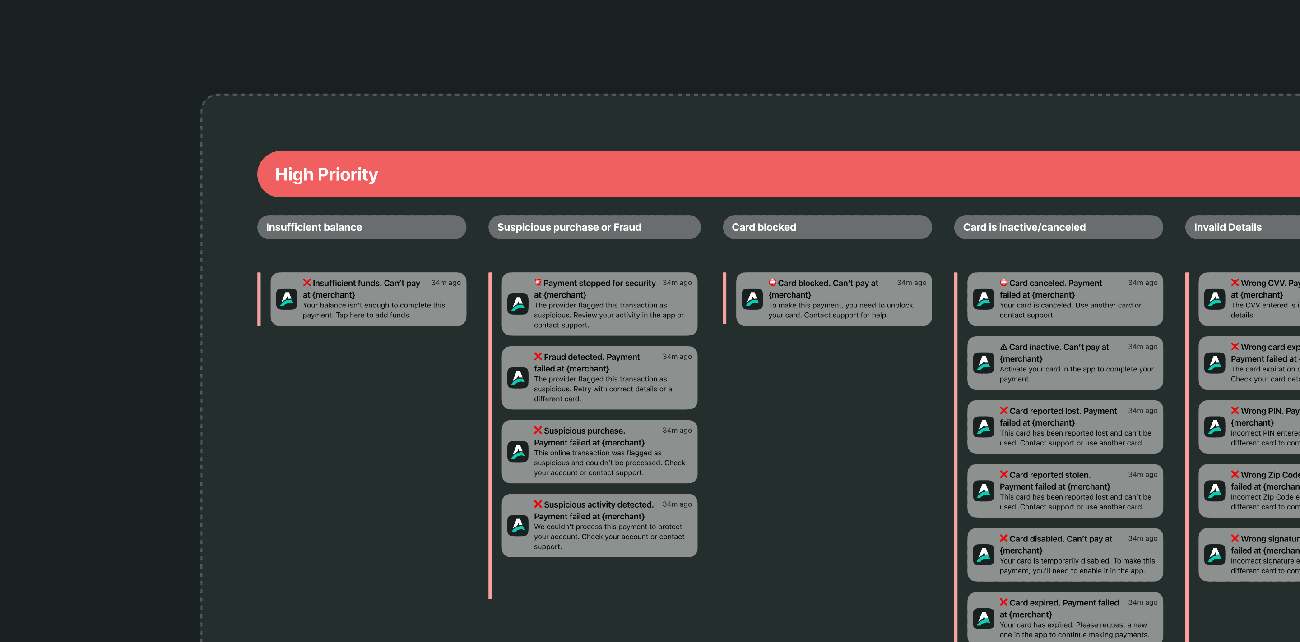Click red X icon on Card expired notification

(x=1003, y=602)
